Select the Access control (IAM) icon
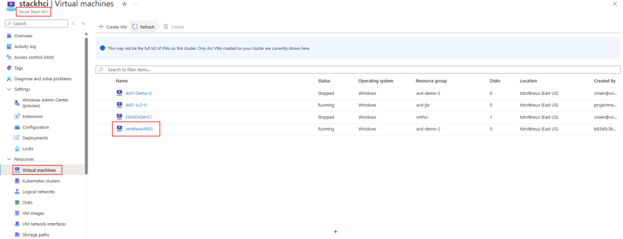 point(9,57)
